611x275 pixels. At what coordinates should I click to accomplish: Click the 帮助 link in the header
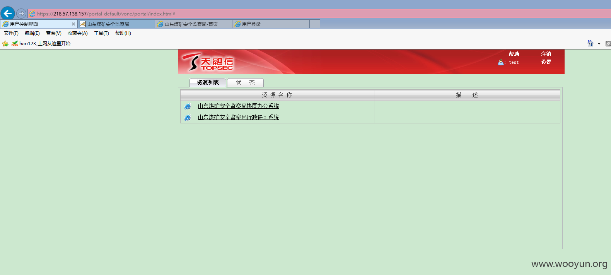(514, 54)
